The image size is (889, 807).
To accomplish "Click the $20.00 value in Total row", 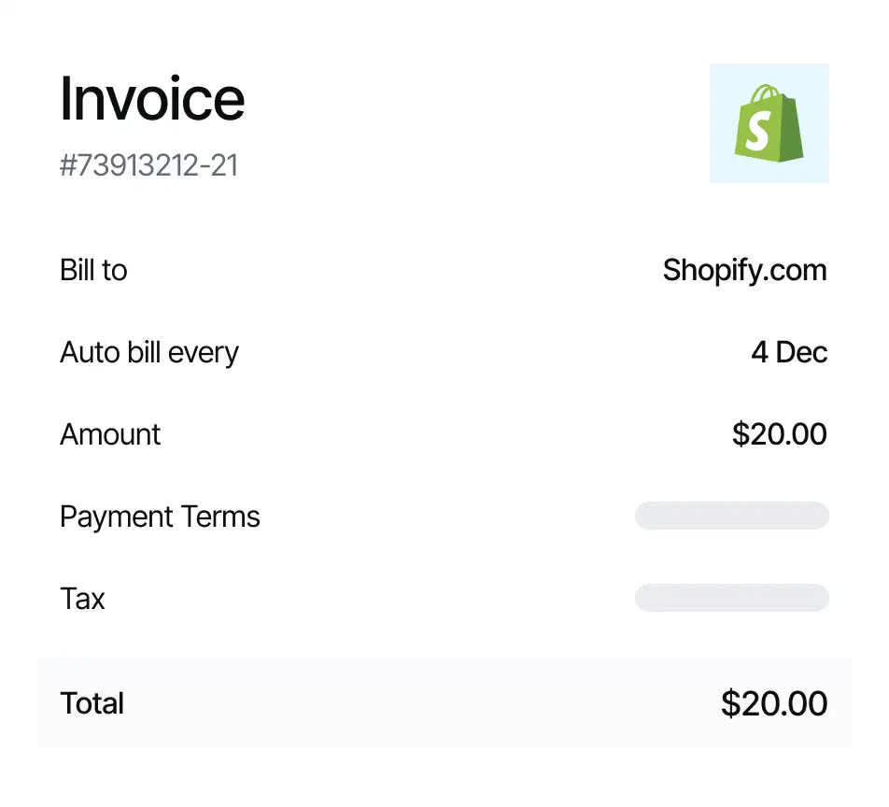I will click(x=774, y=703).
